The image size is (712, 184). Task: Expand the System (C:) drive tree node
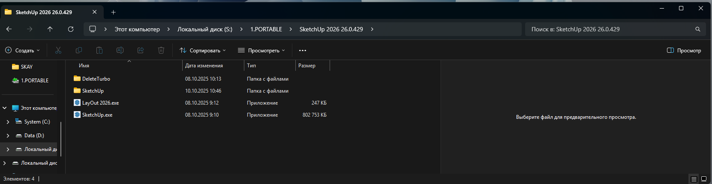pyautogui.click(x=8, y=122)
